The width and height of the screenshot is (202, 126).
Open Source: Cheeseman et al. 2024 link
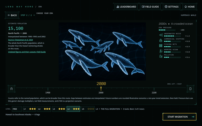(x=21, y=40)
